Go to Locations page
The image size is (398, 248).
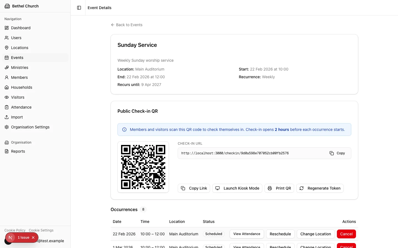coord(35,48)
